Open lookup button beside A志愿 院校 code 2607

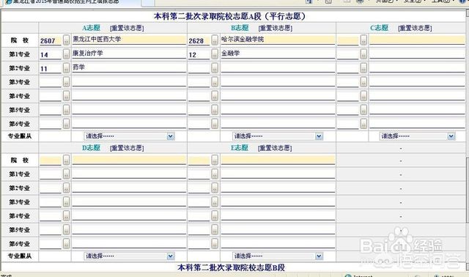(x=66, y=40)
